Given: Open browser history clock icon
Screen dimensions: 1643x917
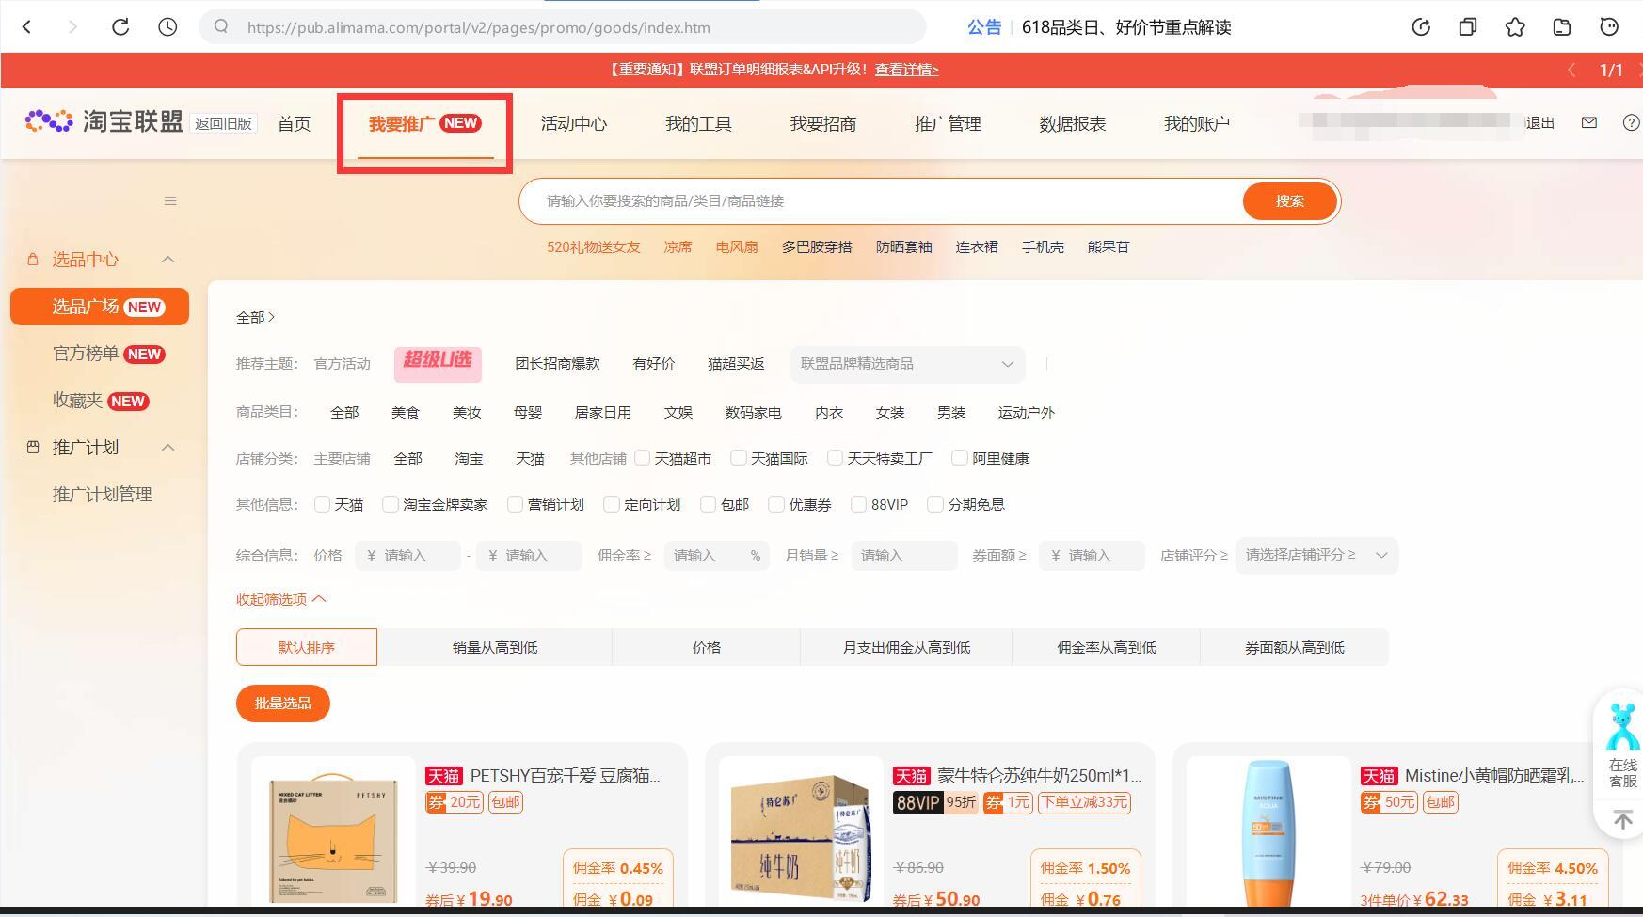Looking at the screenshot, I should pos(167,27).
